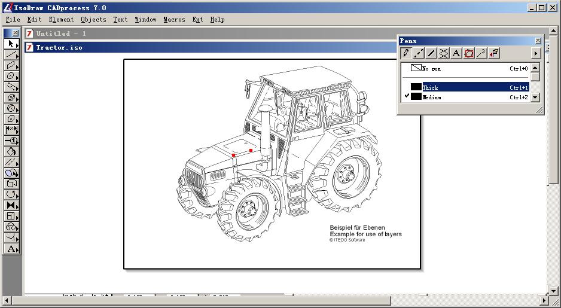Open the File menu

pos(13,20)
